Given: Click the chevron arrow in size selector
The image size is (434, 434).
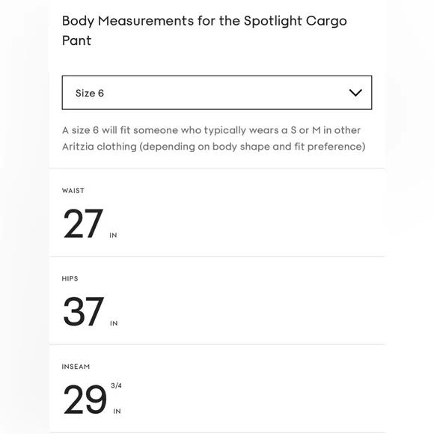Looking at the screenshot, I should point(355,93).
